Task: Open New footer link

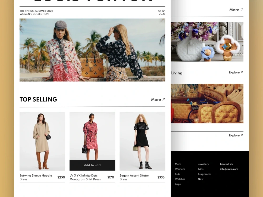Action: tap(201, 179)
